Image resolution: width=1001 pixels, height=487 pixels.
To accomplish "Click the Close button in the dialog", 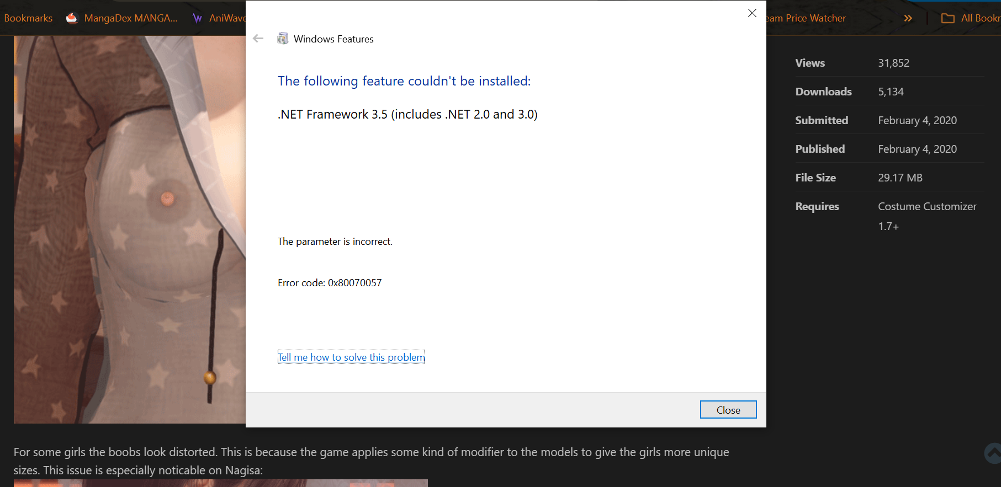I will click(x=728, y=410).
